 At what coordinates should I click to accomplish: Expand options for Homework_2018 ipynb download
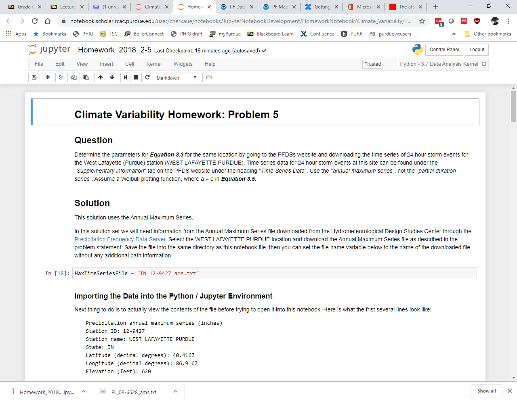click(x=84, y=391)
